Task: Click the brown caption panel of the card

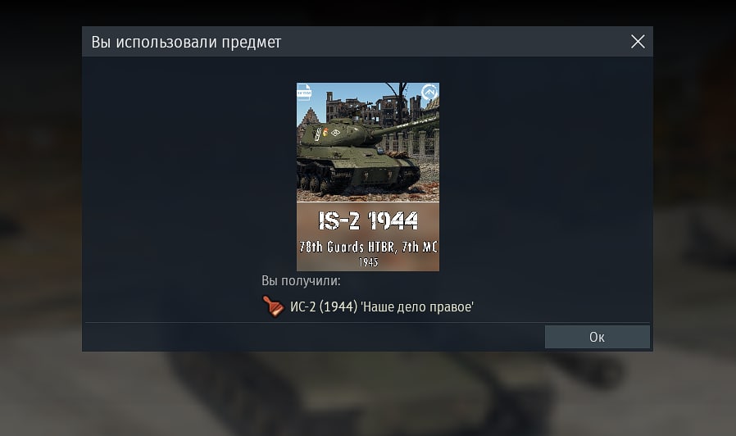Action: [368, 237]
